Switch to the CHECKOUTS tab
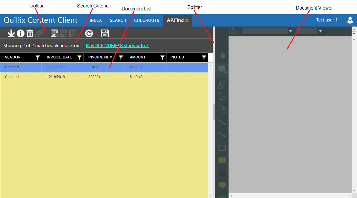Viewport: 357px width, 198px height. (146, 20)
